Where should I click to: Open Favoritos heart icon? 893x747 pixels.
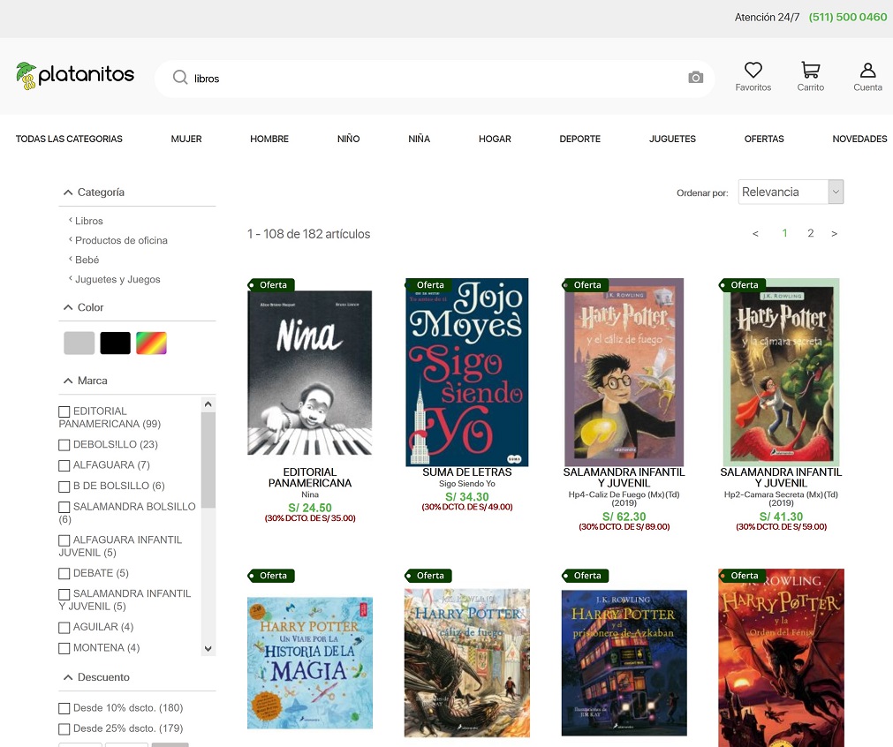(753, 70)
